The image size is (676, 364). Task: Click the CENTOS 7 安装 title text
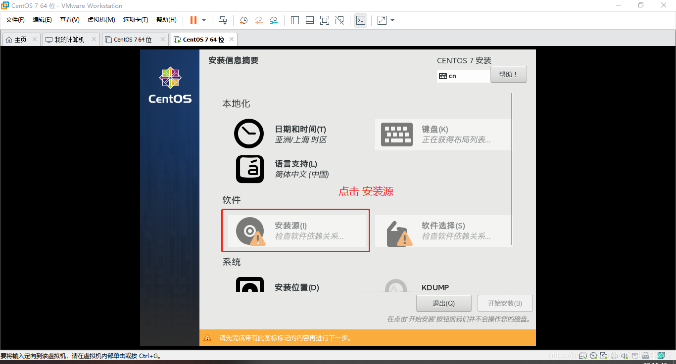click(x=464, y=61)
